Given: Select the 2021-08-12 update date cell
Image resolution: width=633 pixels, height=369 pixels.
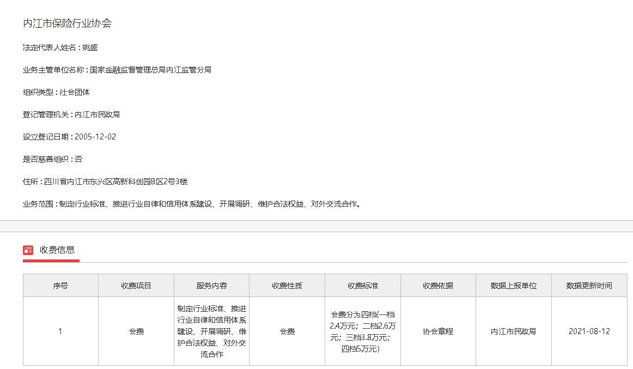Looking at the screenshot, I should pyautogui.click(x=589, y=331).
